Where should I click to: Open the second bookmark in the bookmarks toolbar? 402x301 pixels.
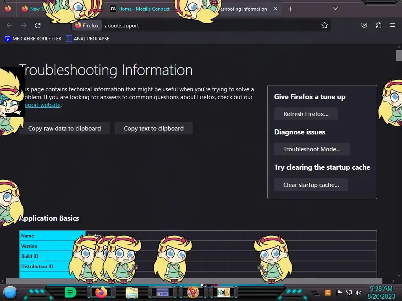[88, 39]
